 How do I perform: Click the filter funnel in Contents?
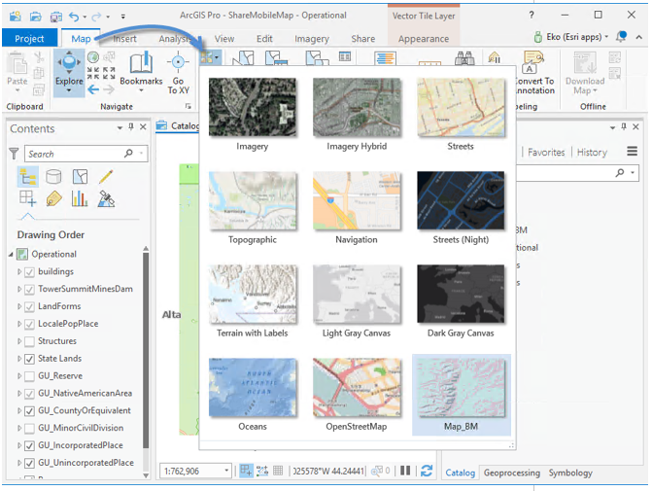(14, 154)
